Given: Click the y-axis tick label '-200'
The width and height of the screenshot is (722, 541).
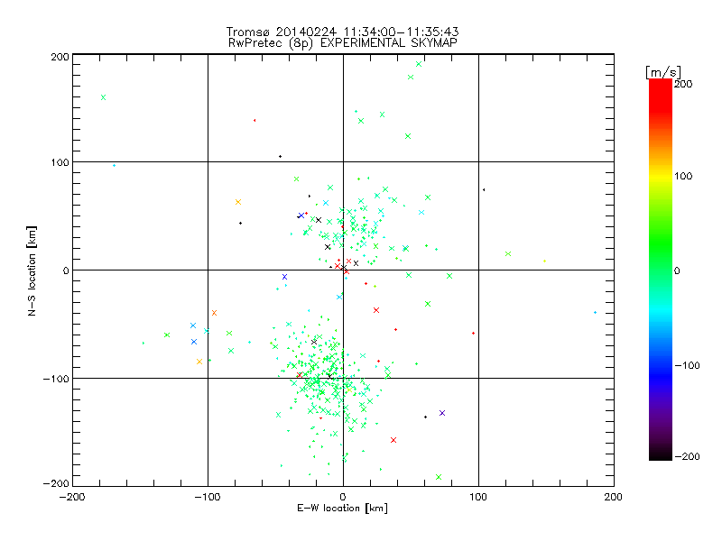Looking at the screenshot, I should (x=56, y=483).
